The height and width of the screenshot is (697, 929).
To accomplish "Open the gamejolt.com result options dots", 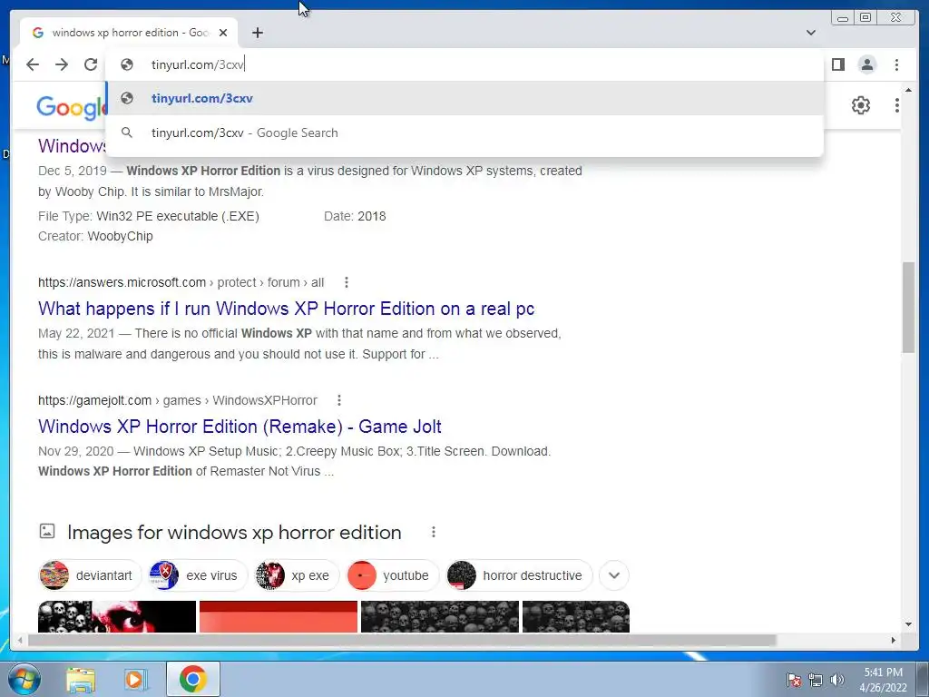I will click(339, 400).
